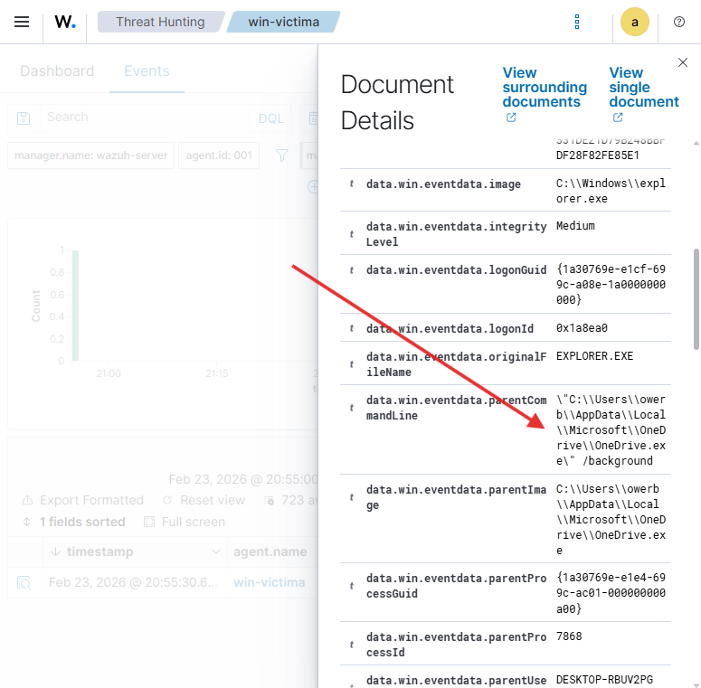Click the DESKTOP-RBUV2PG parent user value
Screen dimensions: 701x688
(x=604, y=680)
